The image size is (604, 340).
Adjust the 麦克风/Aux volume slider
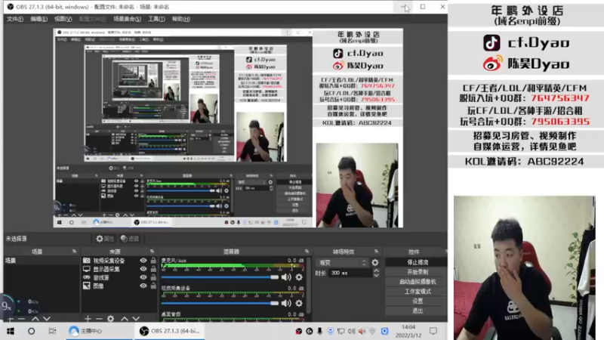(x=220, y=277)
